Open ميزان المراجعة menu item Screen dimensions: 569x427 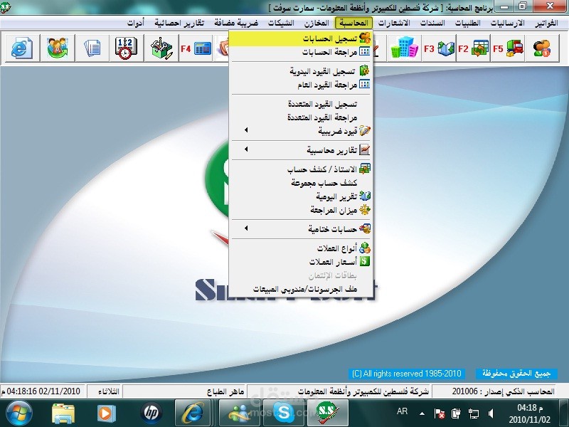click(x=301, y=210)
